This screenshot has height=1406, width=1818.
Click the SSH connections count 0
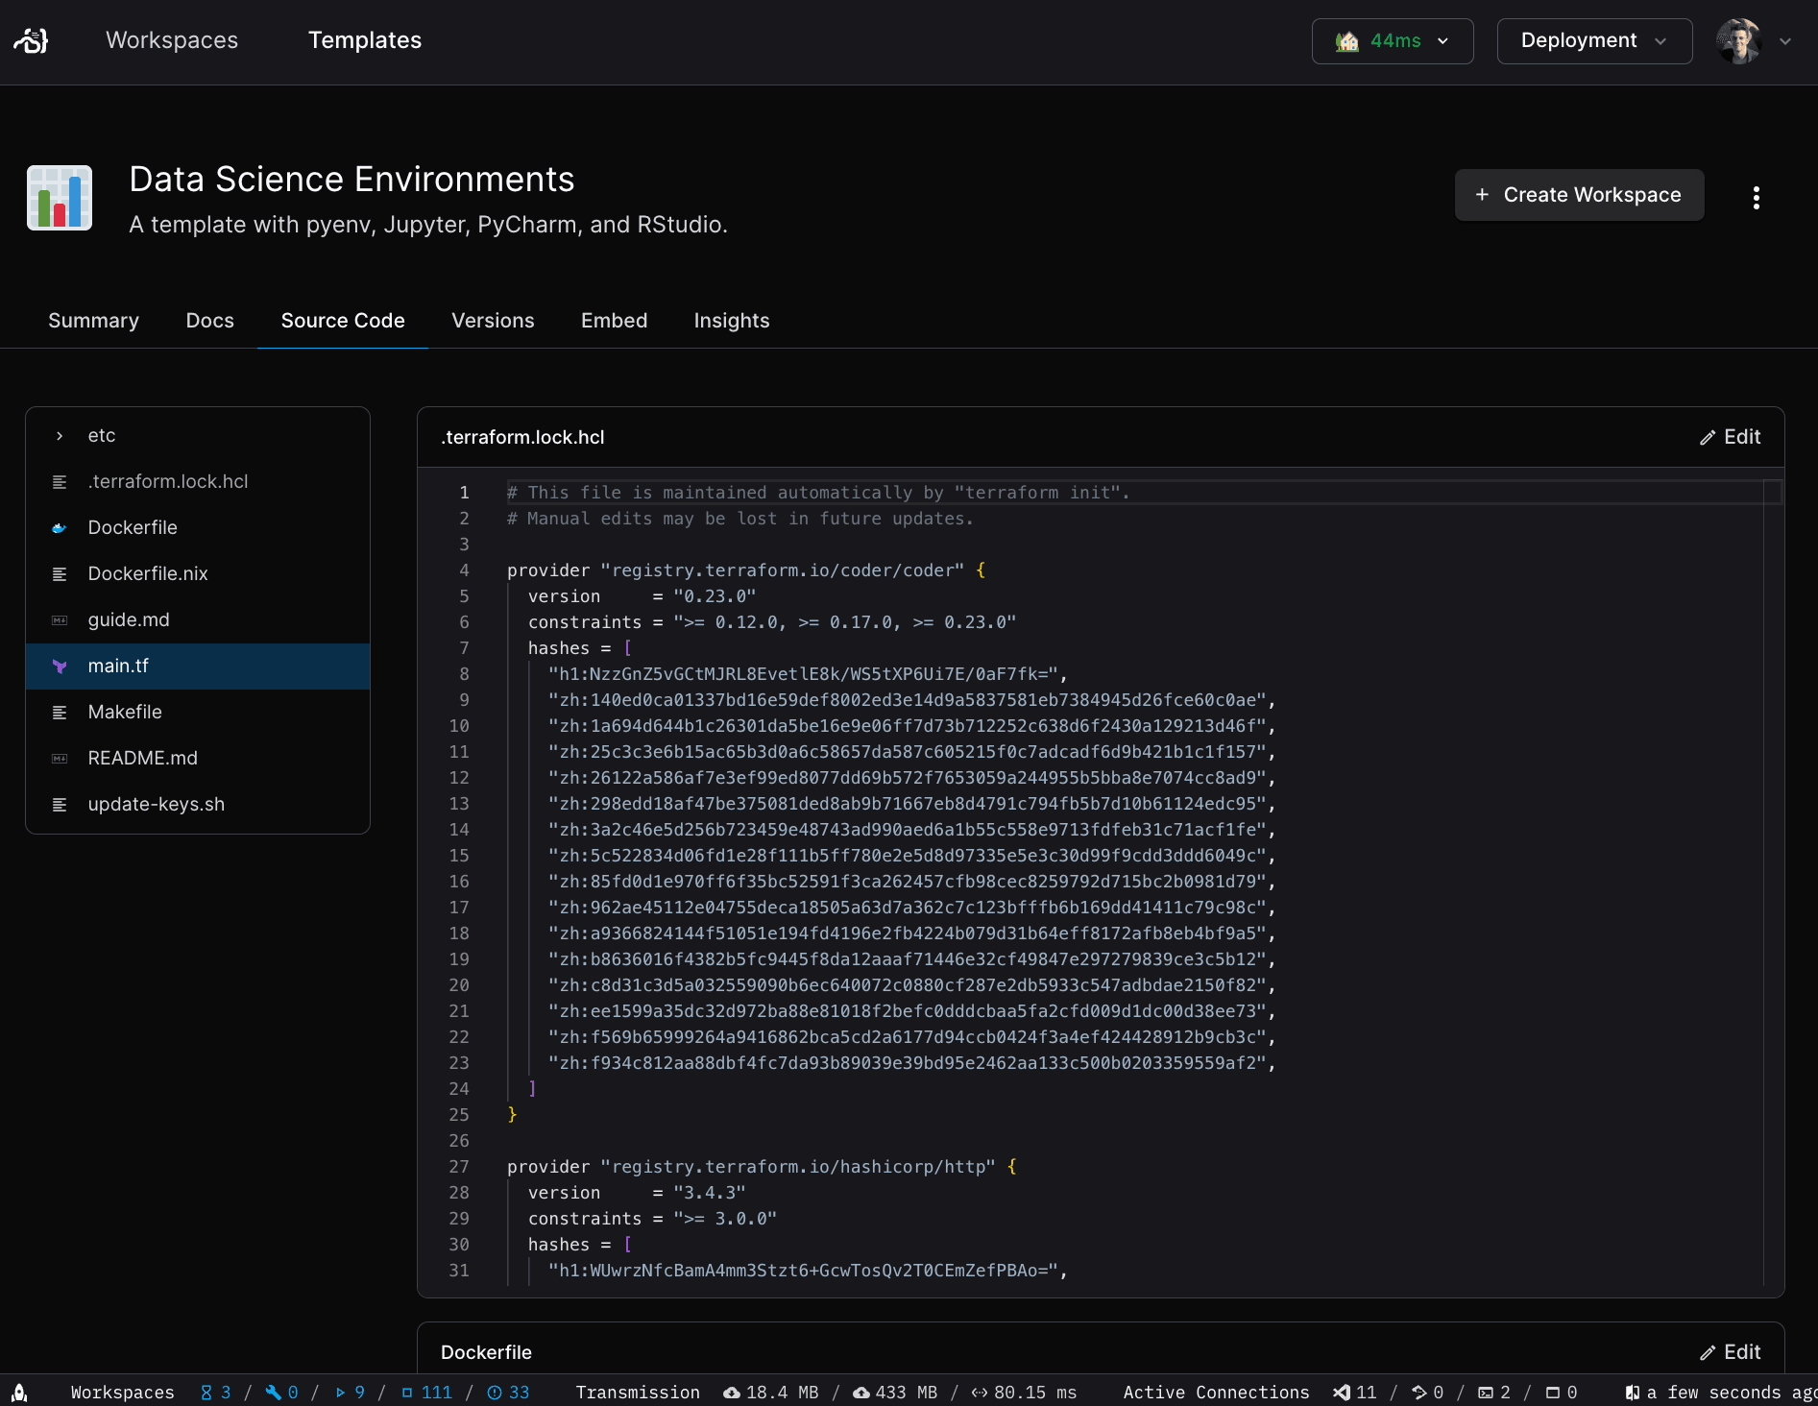coord(1428,1393)
